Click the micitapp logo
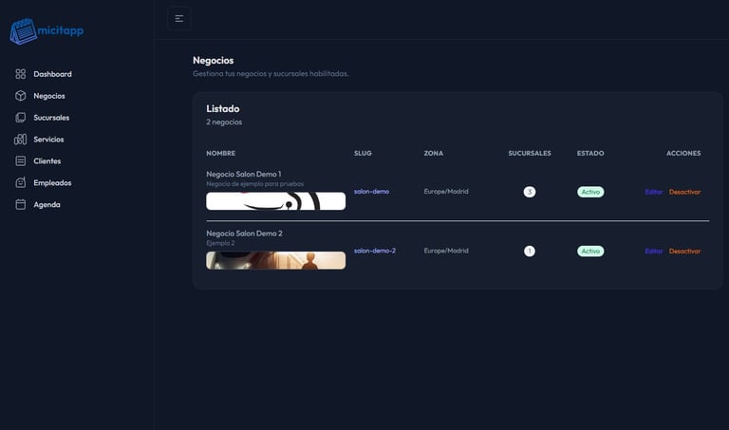729x430 pixels. tap(47, 31)
